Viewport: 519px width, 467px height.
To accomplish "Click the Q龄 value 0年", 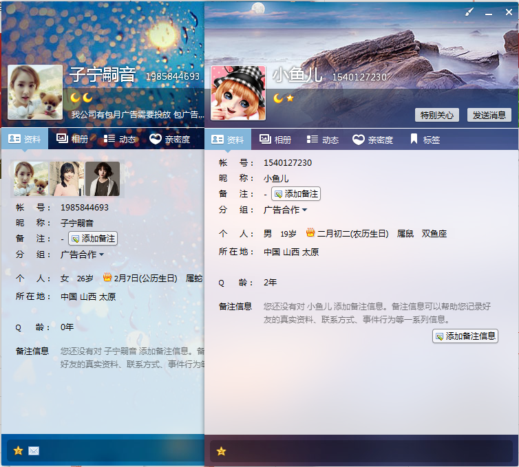I will coord(67,327).
